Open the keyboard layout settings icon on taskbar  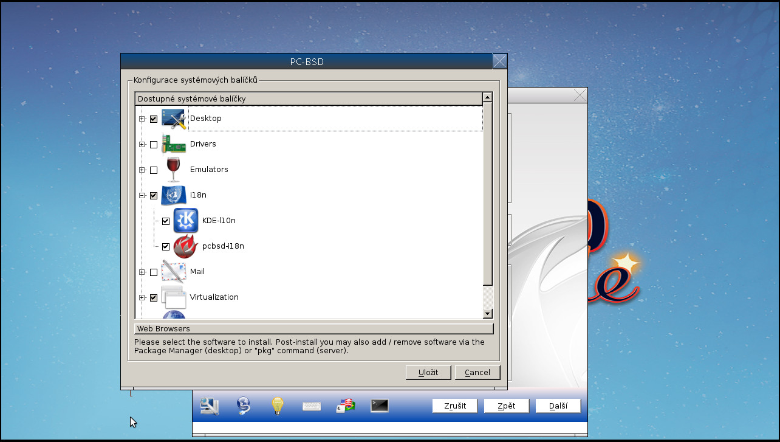(311, 406)
